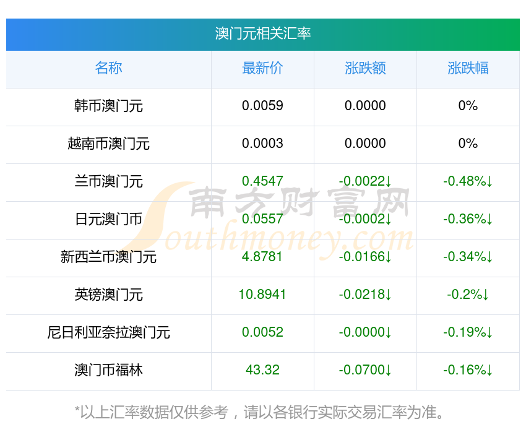This screenshot has width=526, height=432.
Task: Click change amount -0.0002↓
Action: click(x=365, y=219)
